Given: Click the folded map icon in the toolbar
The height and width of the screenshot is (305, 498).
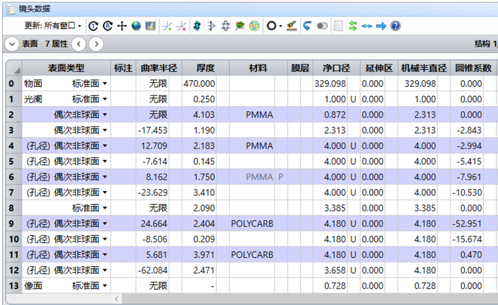Looking at the screenshot, I should 150,26.
